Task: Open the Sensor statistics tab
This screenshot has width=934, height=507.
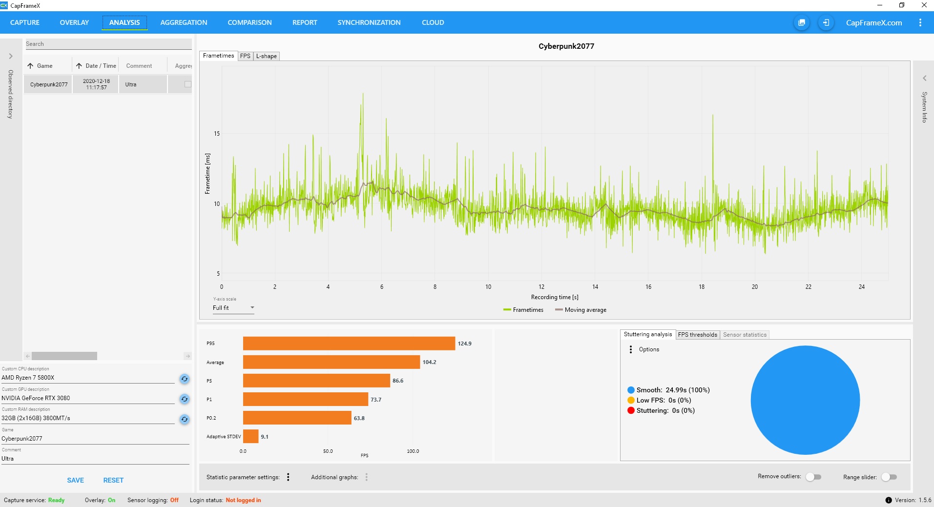Action: point(745,335)
